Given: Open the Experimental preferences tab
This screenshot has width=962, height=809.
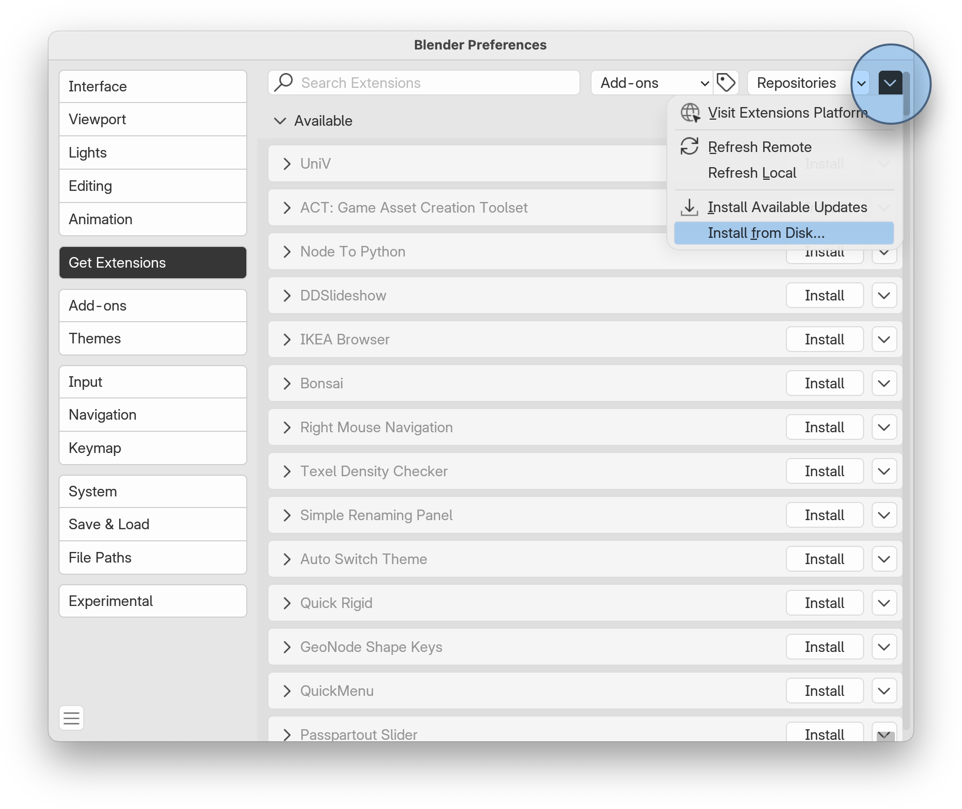Looking at the screenshot, I should pyautogui.click(x=153, y=601).
